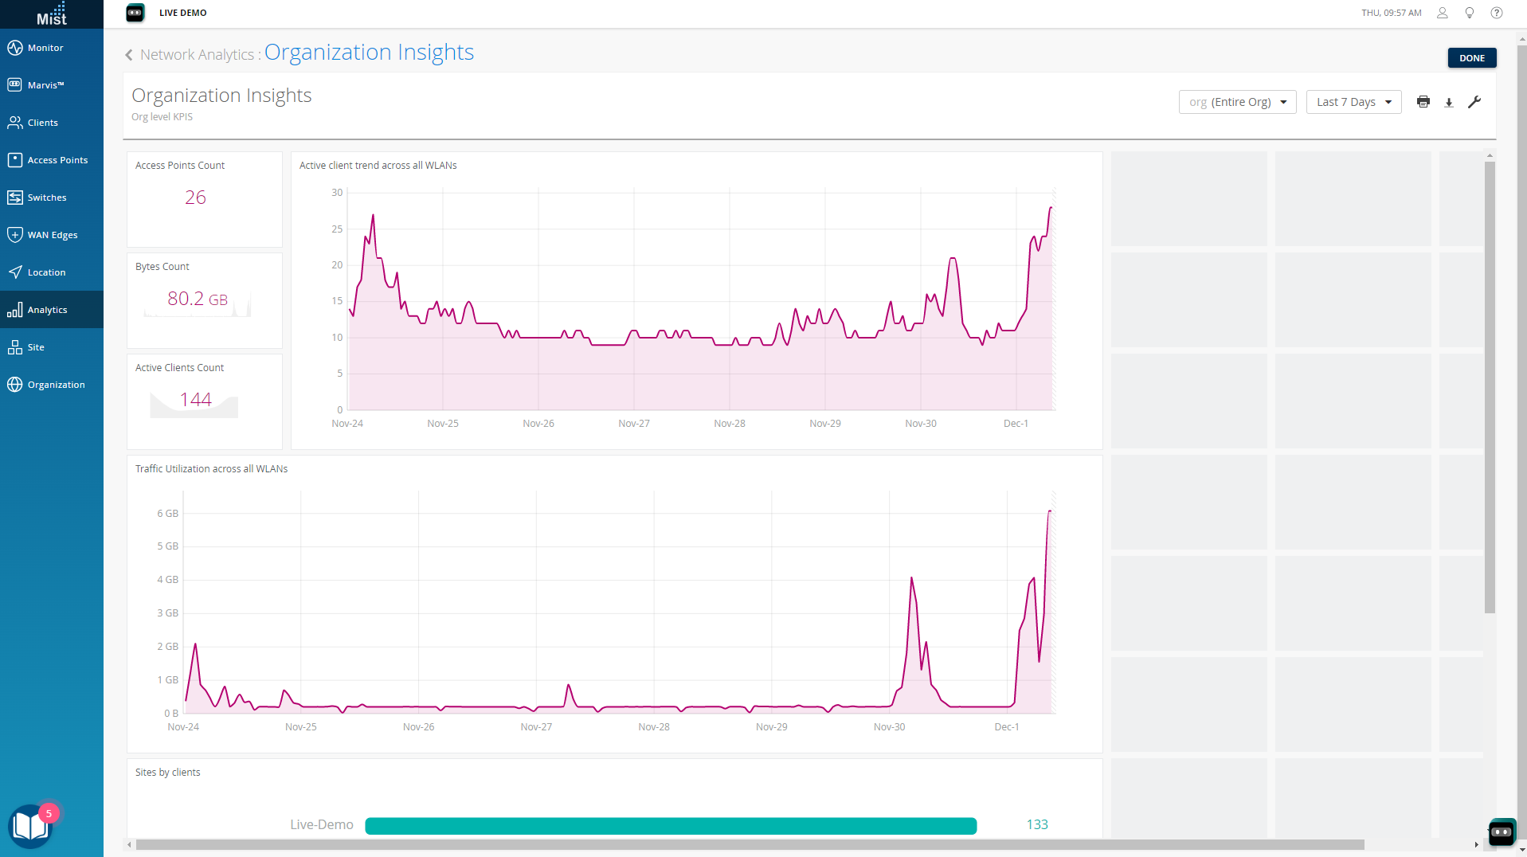Open the Last 7 Days dropdown
This screenshot has height=857, width=1527.
coord(1353,102)
